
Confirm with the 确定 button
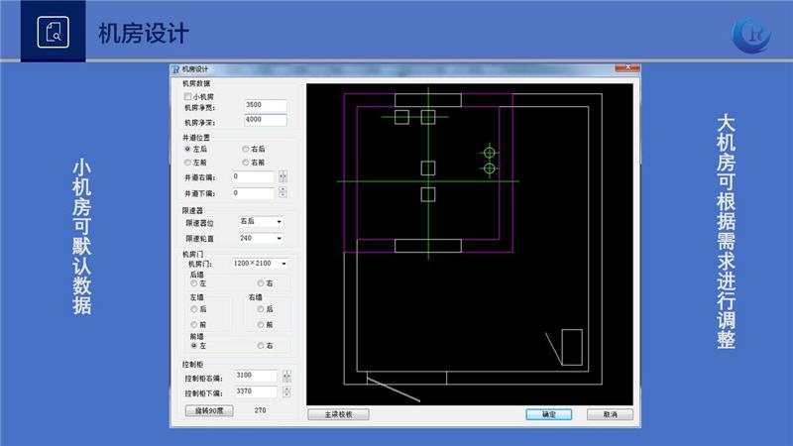pyautogui.click(x=548, y=414)
